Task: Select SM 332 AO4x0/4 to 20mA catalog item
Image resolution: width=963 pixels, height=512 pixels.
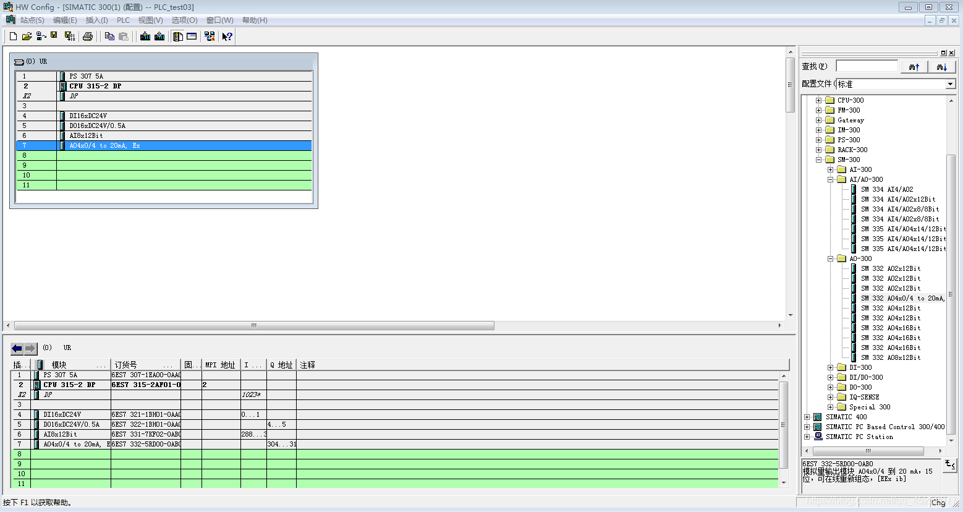Action: 902,298
